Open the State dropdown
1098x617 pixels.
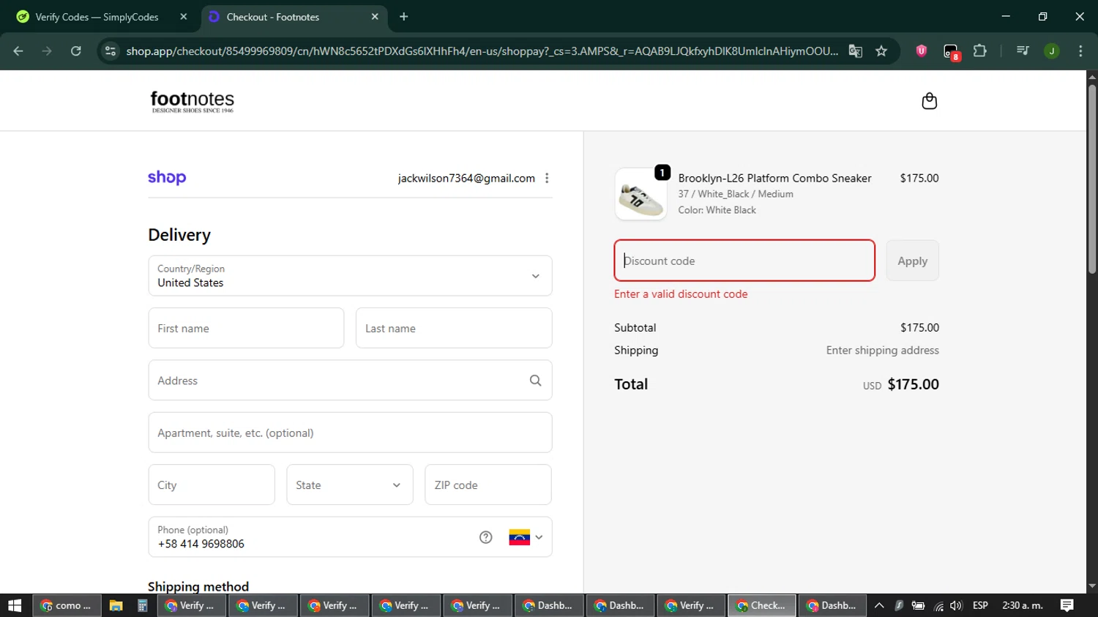click(x=350, y=485)
